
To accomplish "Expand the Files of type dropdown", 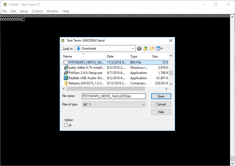I will click(143, 105).
